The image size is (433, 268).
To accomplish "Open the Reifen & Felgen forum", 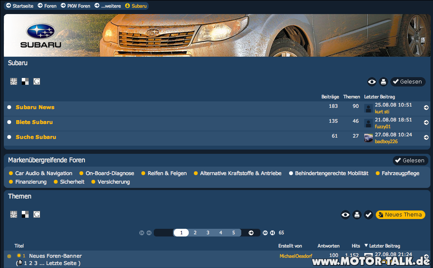I will click(x=167, y=173).
